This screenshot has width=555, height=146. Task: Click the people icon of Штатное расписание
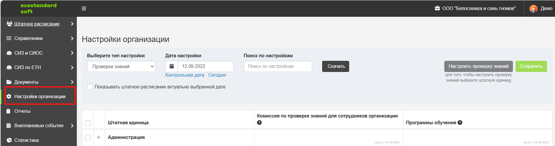coord(9,24)
